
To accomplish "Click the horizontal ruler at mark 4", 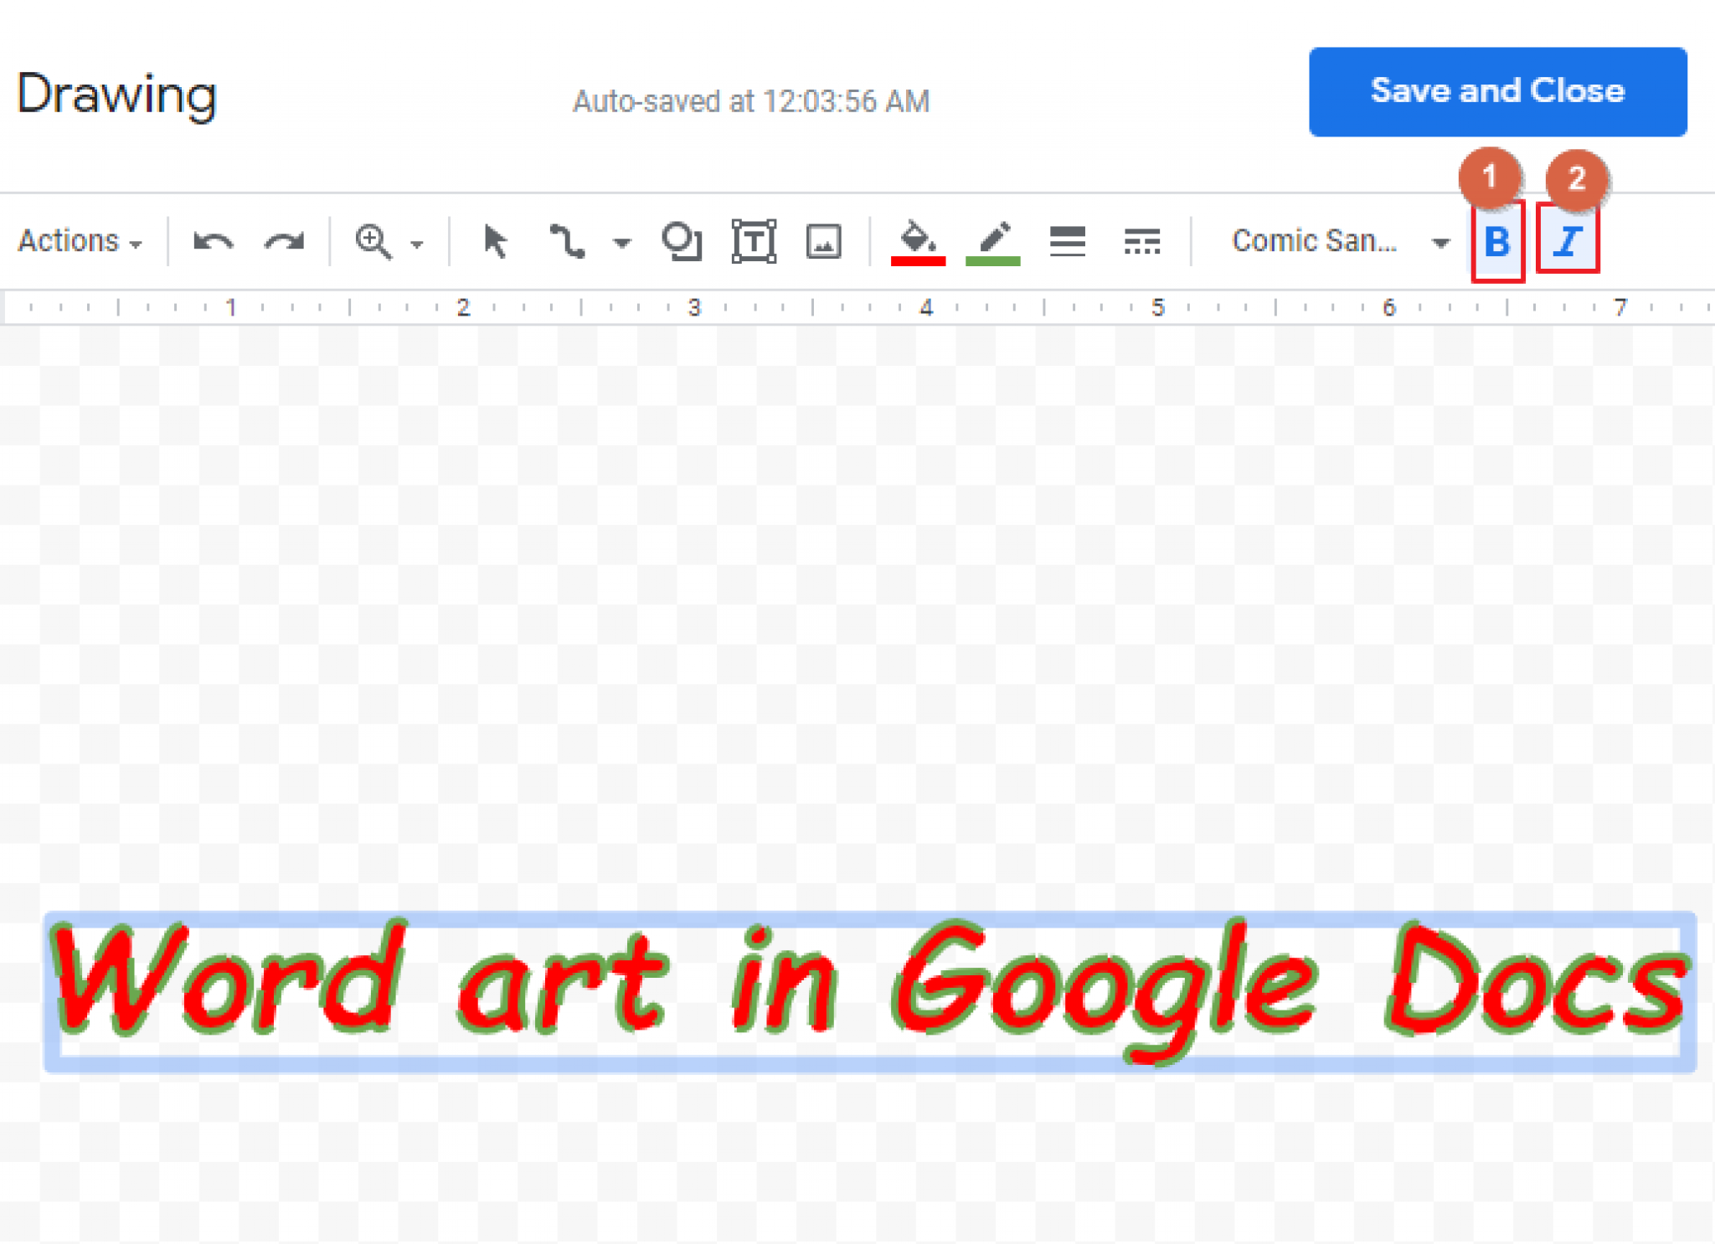I will click(x=926, y=308).
